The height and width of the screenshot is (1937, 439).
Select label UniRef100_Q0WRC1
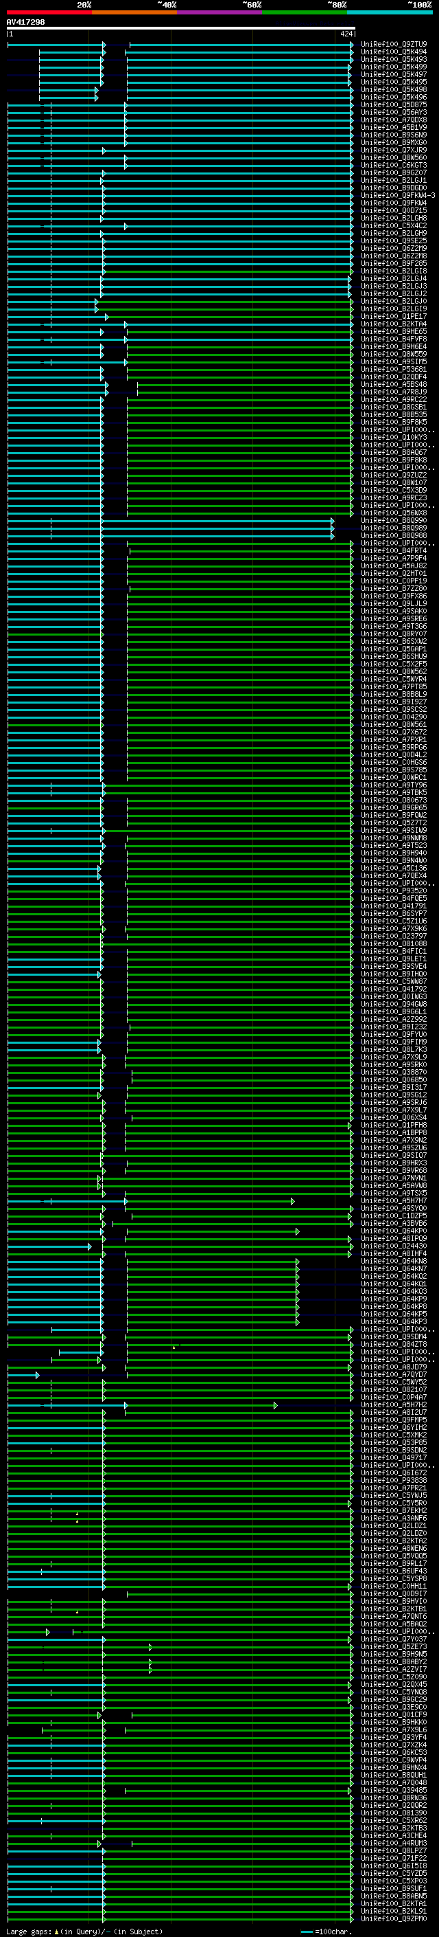coord(394,778)
